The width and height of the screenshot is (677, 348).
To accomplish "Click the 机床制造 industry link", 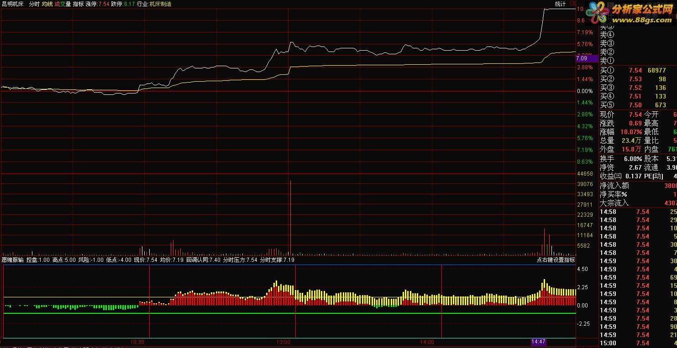I will 161,4.
